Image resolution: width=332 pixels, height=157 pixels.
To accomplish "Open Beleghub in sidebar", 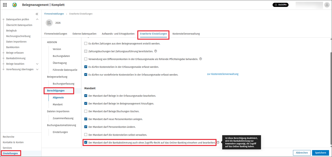I will [11, 31].
